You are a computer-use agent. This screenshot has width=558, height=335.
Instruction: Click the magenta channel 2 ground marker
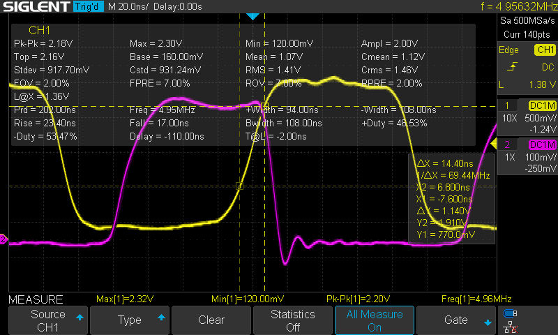[3, 240]
